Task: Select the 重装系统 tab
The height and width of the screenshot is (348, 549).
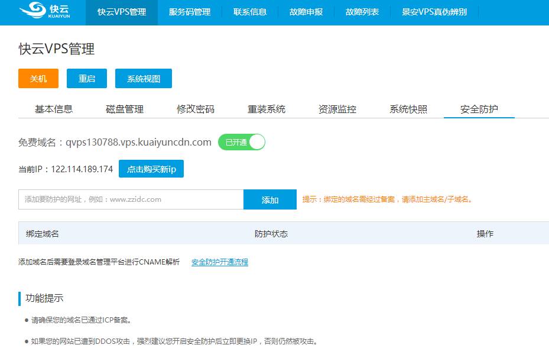Action: pos(267,109)
